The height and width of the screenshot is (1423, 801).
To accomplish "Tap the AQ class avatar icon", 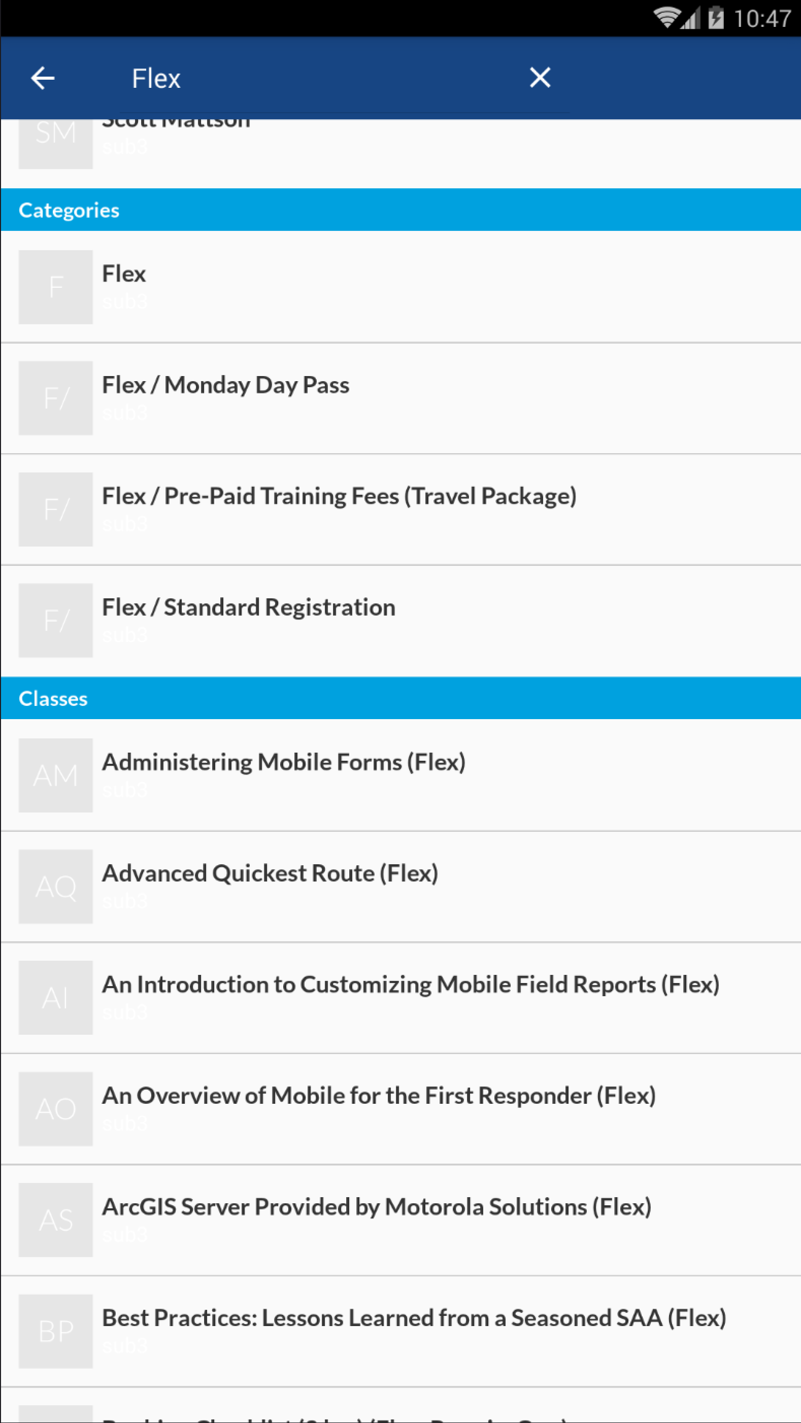I will pos(56,887).
